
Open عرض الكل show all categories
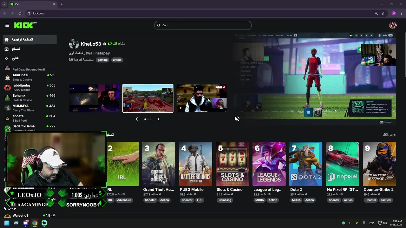[x=389, y=135]
